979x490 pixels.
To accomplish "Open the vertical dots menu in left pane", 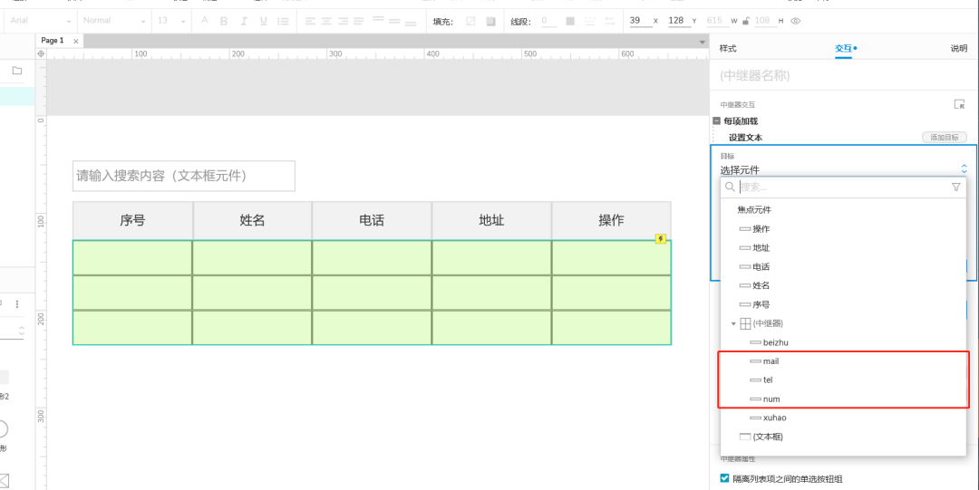I will (17, 304).
